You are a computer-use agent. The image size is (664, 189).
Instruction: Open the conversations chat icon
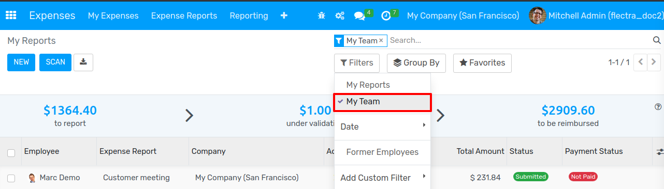click(x=359, y=16)
